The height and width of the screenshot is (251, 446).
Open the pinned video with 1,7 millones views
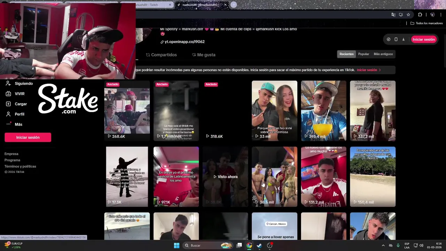click(x=176, y=111)
